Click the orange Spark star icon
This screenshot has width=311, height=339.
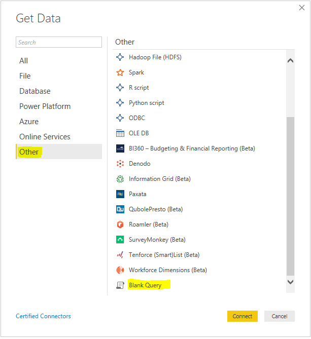[x=120, y=72]
